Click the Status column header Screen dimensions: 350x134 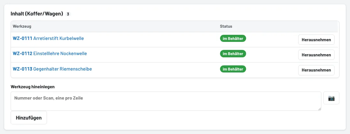click(226, 26)
